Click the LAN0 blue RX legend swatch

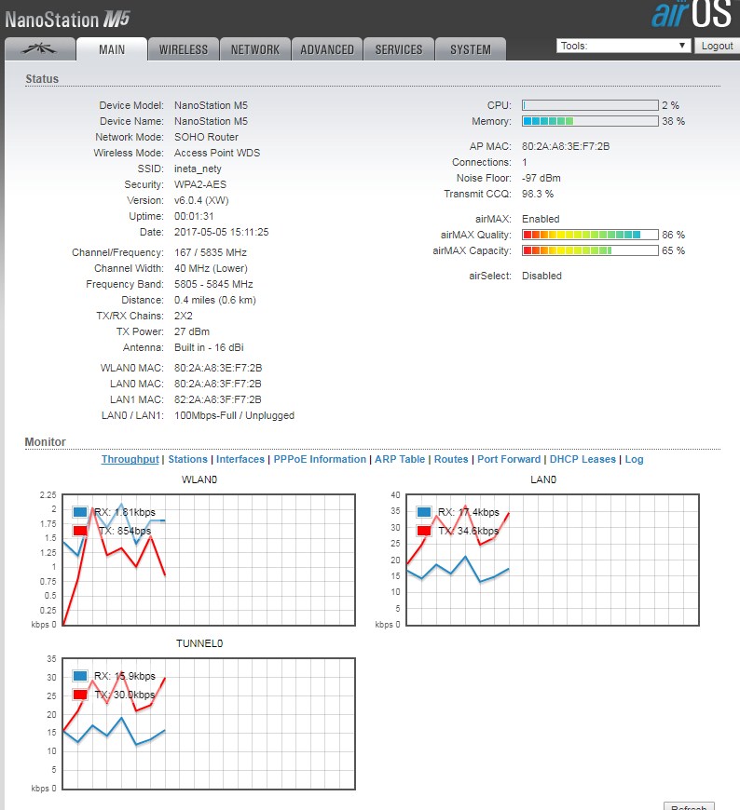tap(424, 512)
